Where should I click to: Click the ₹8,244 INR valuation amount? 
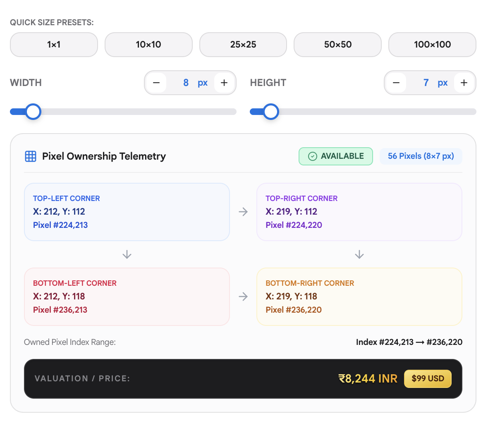tap(368, 379)
